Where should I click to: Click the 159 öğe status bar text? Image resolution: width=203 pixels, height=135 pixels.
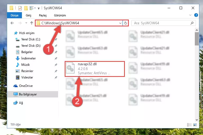[16, 124]
